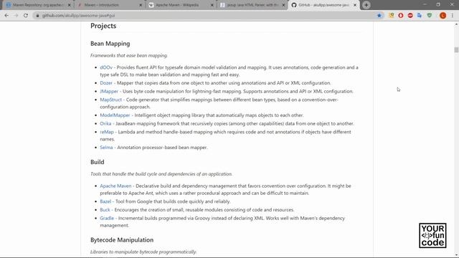459x258 pixels.
Task: Open the JMapper link
Action: pos(109,91)
